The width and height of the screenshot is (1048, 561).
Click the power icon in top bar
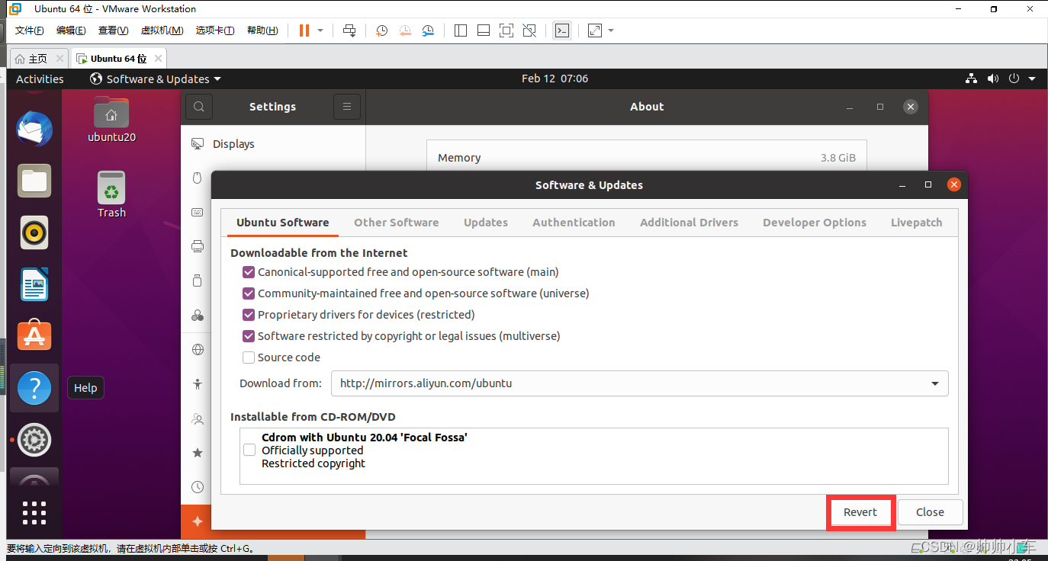click(x=1014, y=79)
